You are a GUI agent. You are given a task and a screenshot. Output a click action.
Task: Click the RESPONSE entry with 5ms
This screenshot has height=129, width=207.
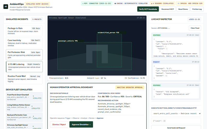176,91
